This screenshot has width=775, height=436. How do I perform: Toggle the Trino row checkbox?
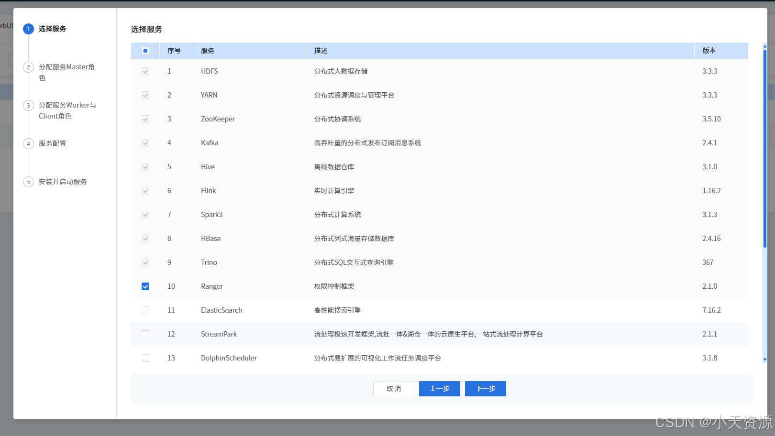145,262
